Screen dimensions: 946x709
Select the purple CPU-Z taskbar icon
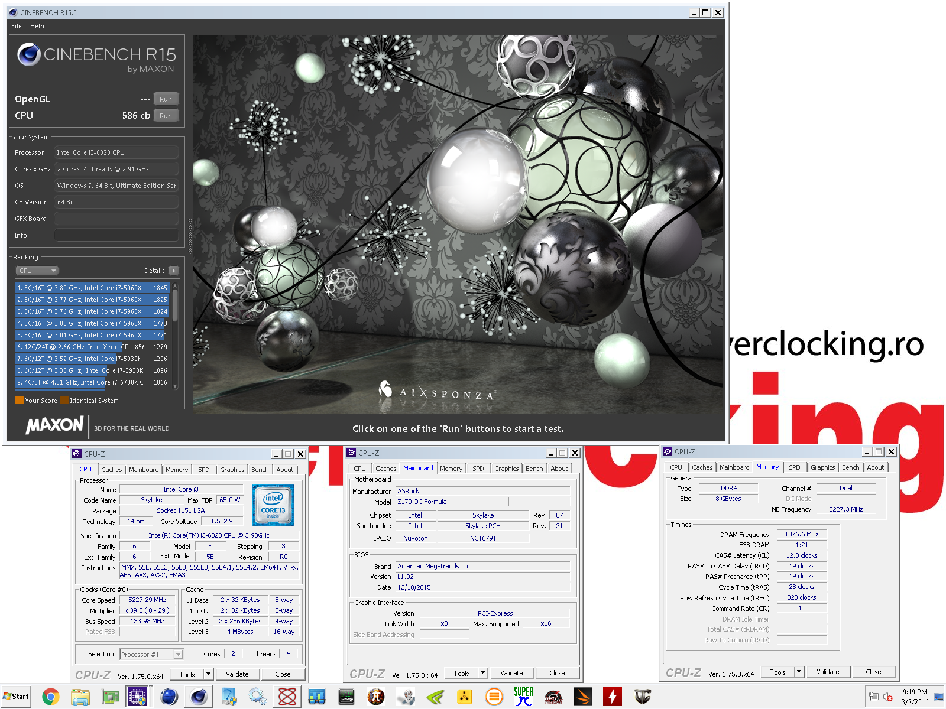pyautogui.click(x=138, y=697)
